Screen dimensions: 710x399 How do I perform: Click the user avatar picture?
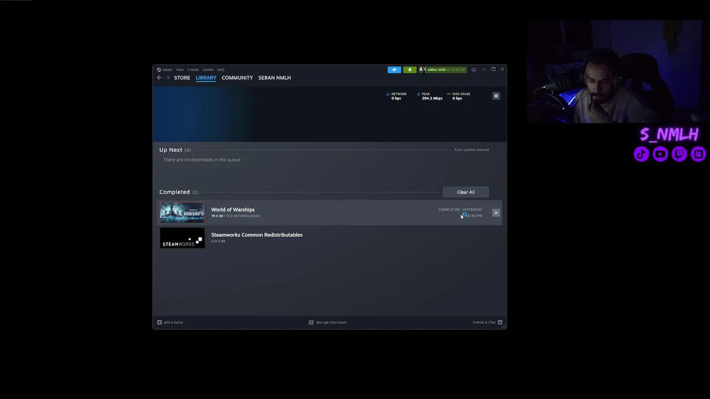422,70
